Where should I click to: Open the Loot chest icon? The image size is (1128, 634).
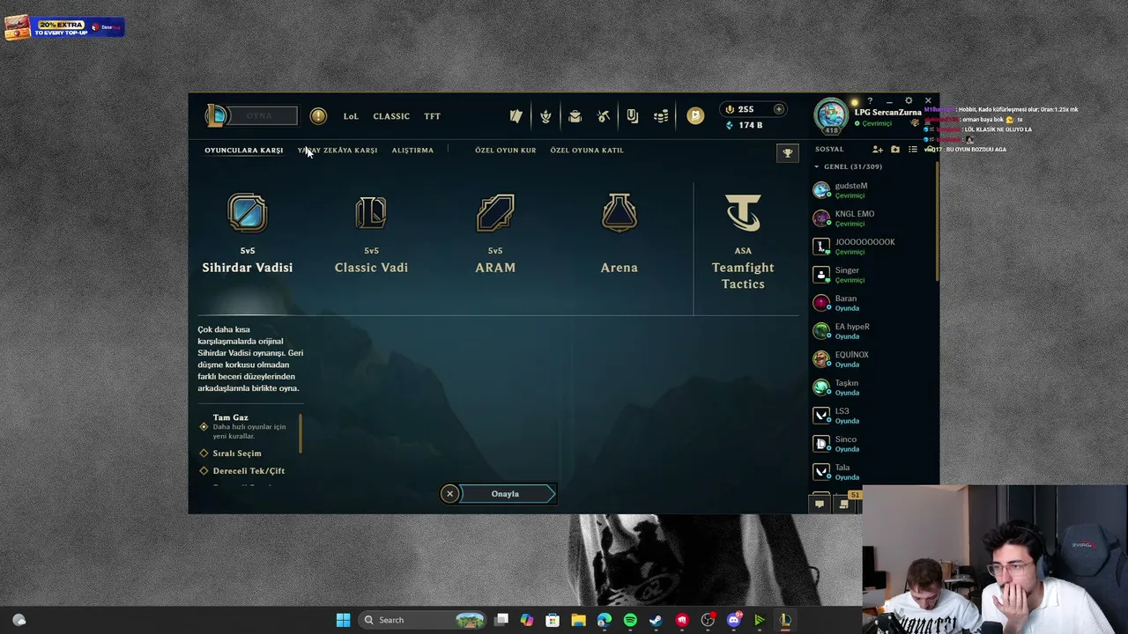pos(575,116)
